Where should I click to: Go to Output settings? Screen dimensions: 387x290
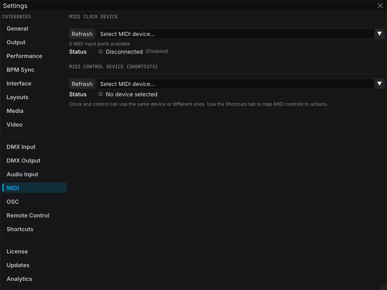[x=34, y=42]
